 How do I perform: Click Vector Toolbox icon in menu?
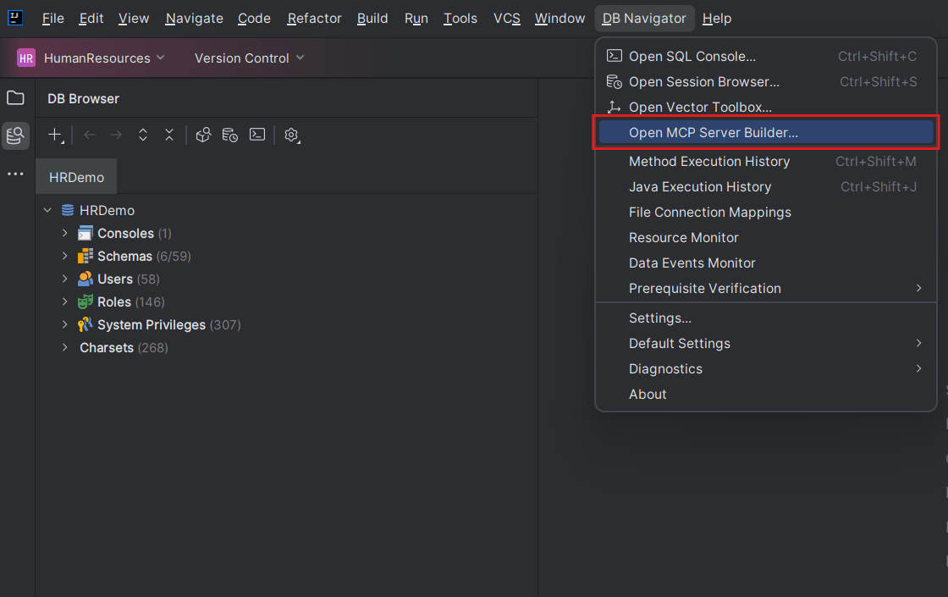(x=615, y=107)
